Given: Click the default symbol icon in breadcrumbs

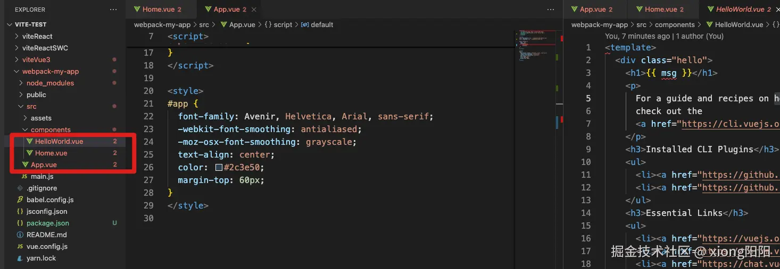Looking at the screenshot, I should [304, 25].
